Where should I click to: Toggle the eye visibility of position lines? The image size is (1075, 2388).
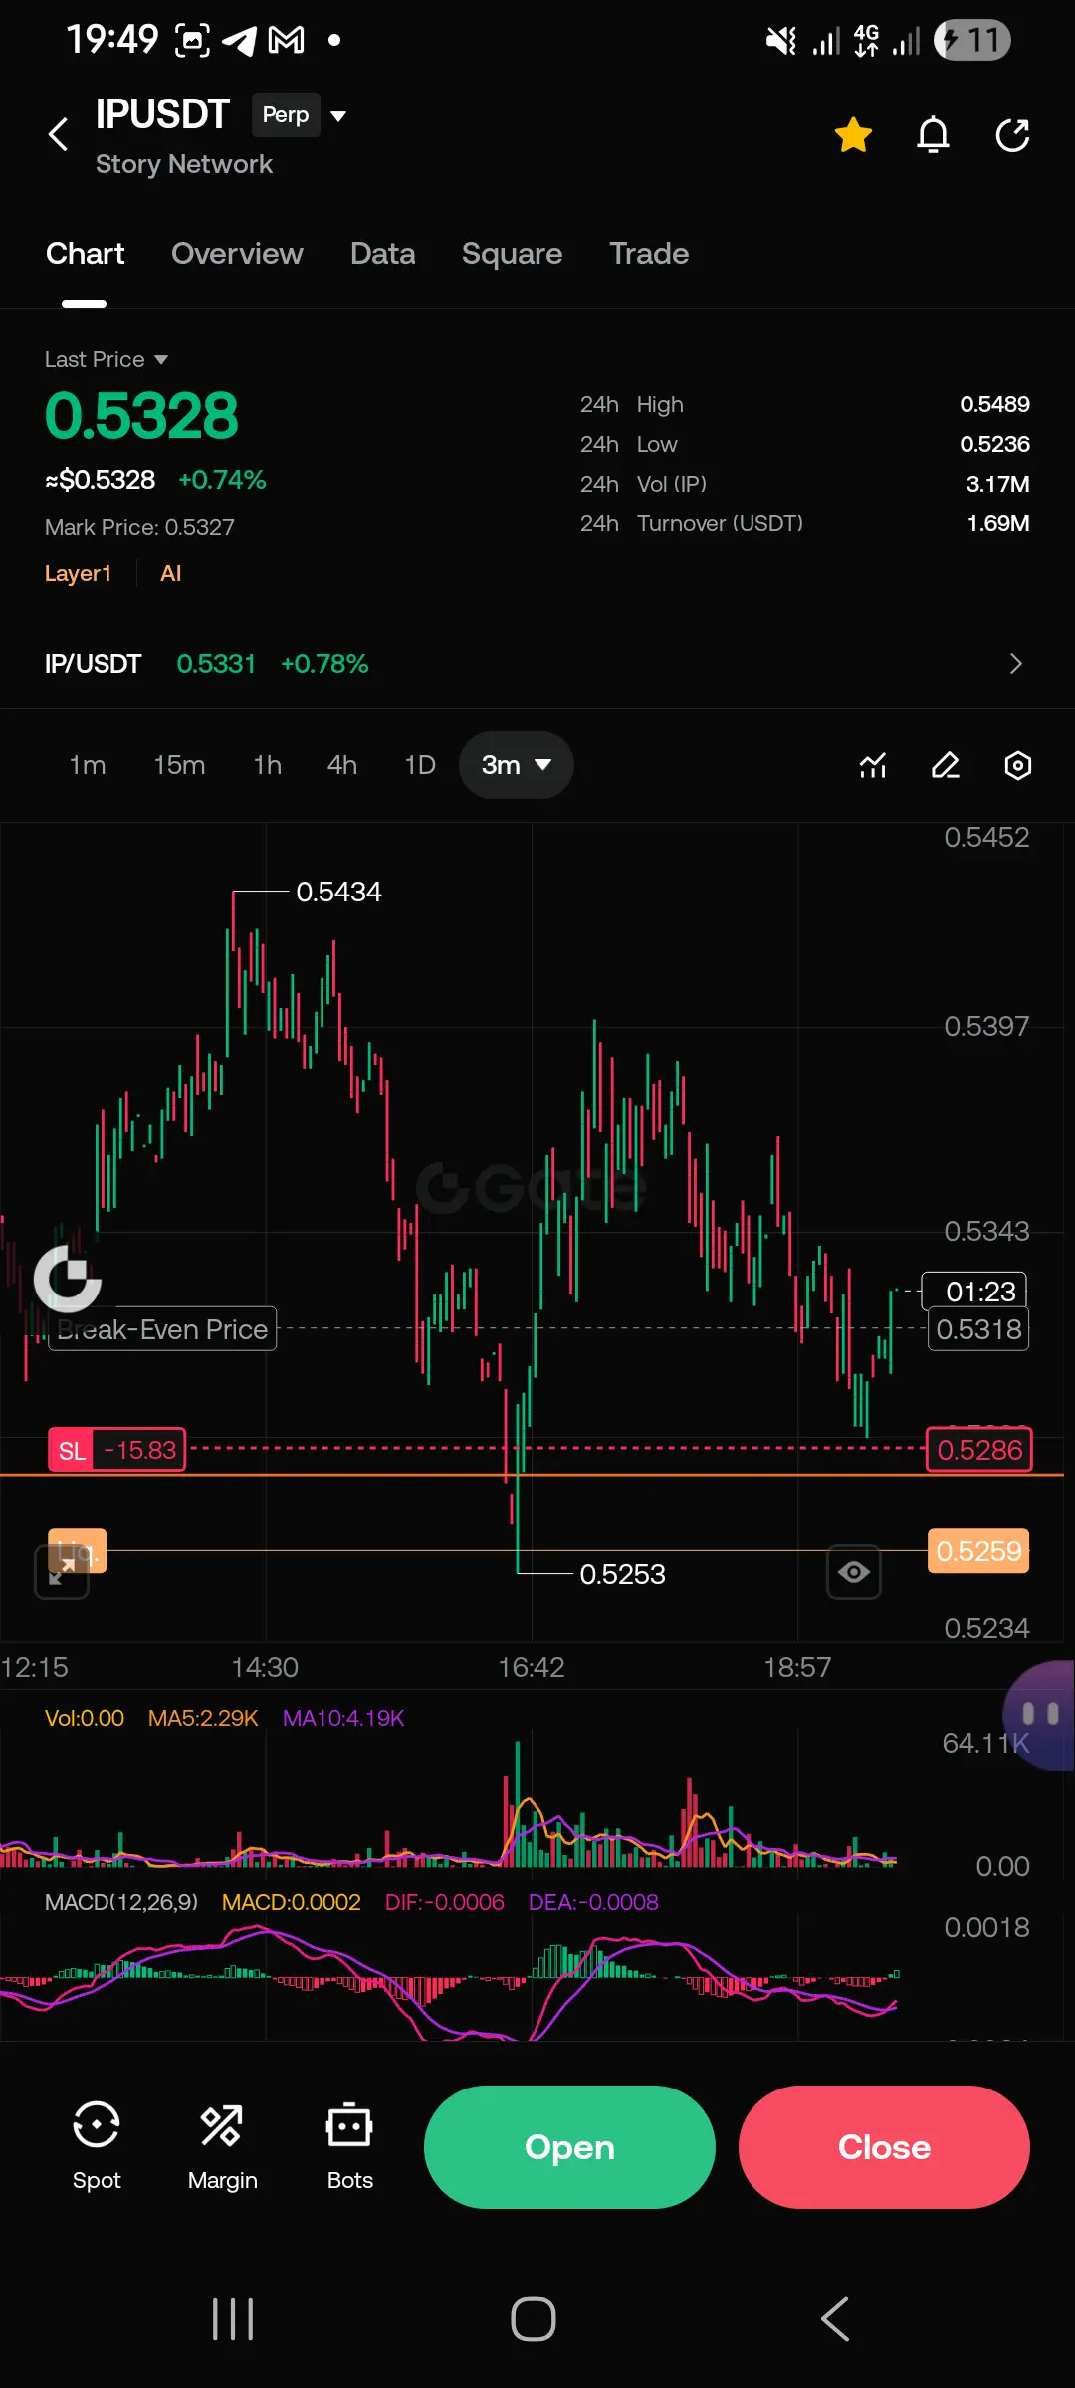point(854,1572)
